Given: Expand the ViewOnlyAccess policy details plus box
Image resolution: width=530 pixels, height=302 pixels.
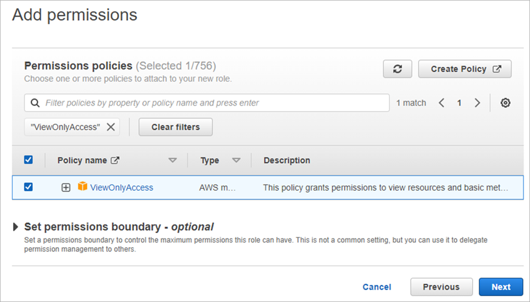Looking at the screenshot, I should pos(66,187).
